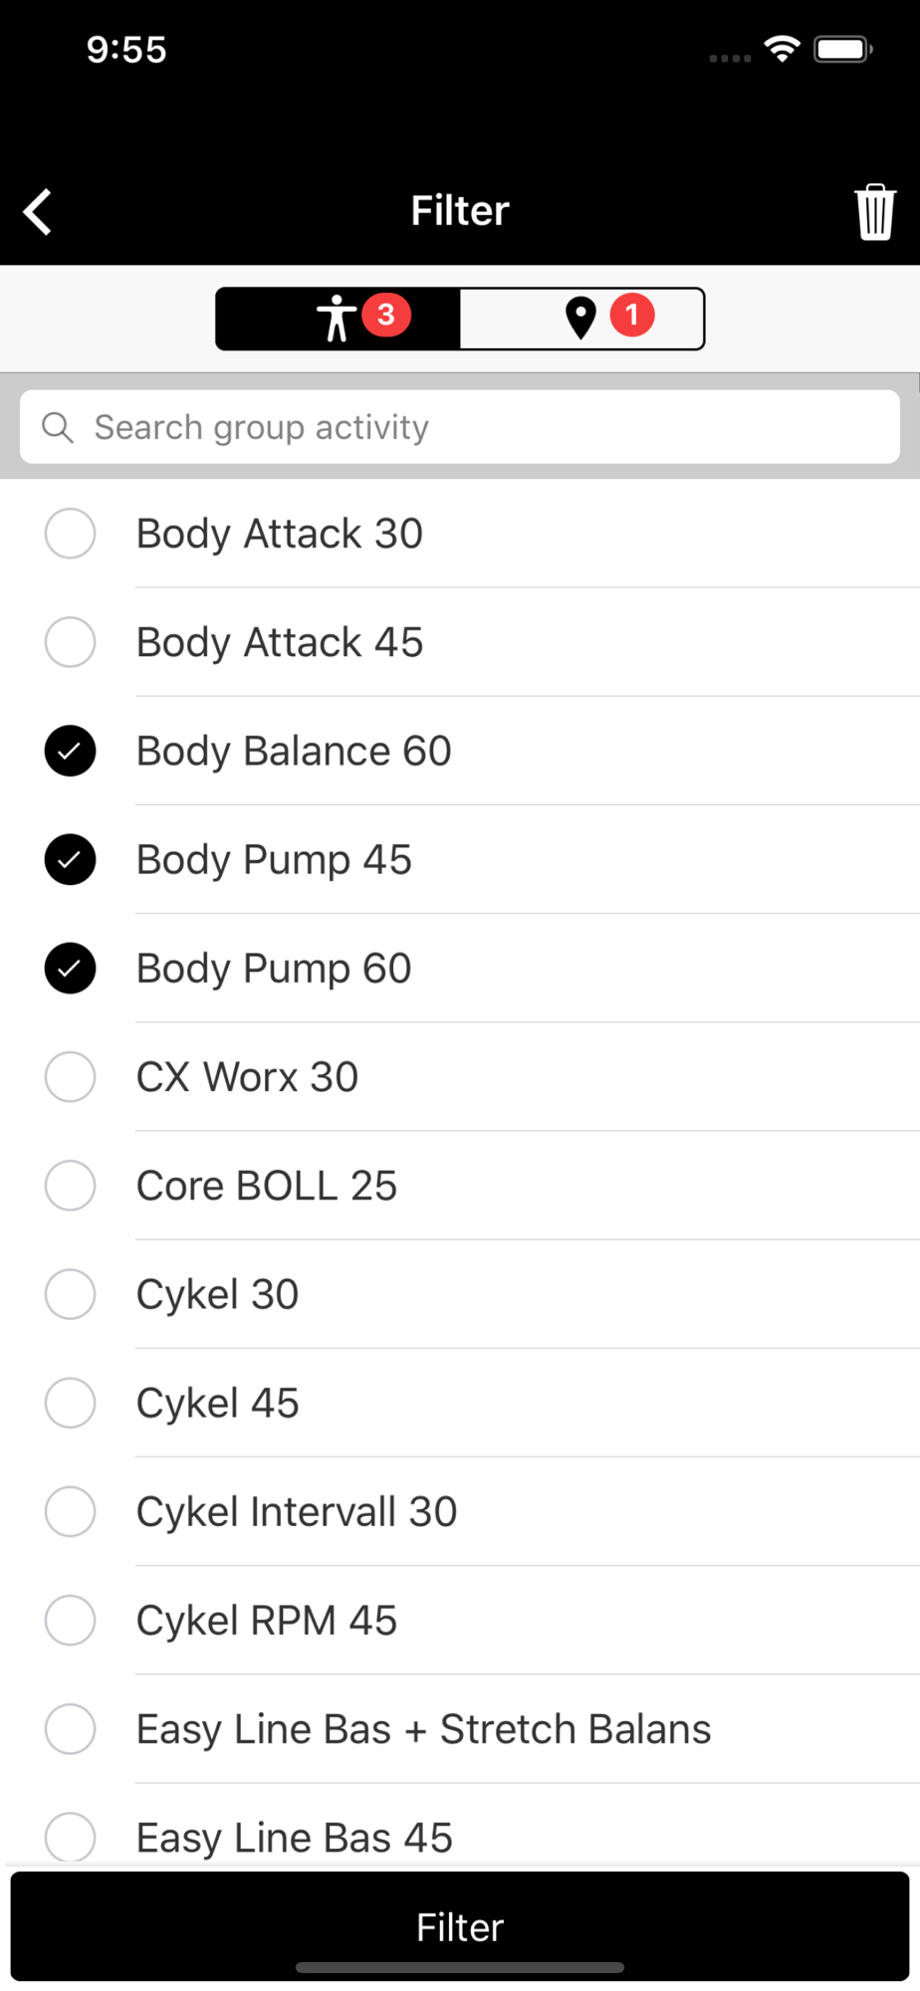Switch to the activities filter tab

point(338,319)
